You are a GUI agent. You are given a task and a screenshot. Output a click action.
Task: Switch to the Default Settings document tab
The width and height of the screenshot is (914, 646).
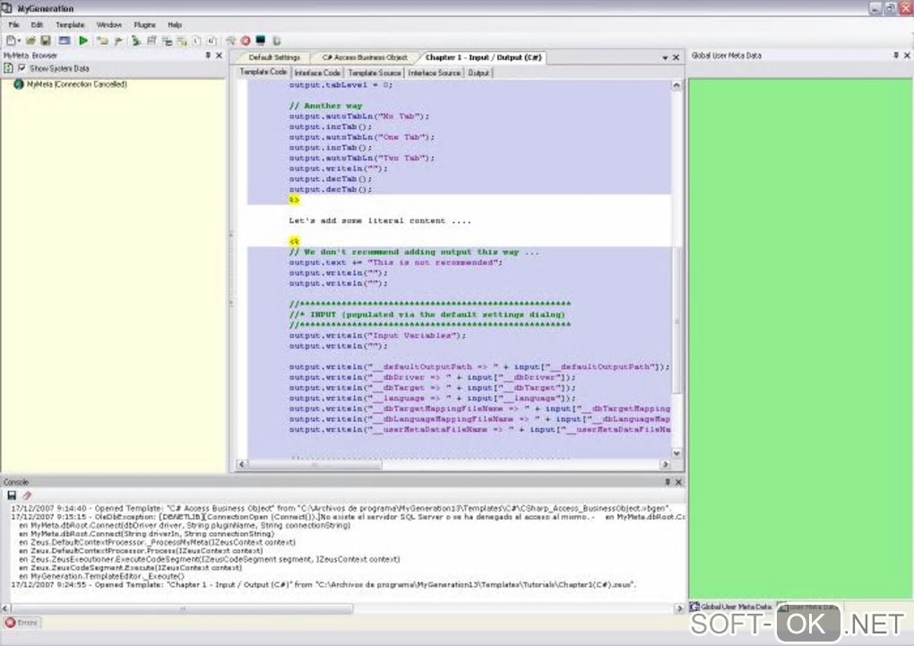pyautogui.click(x=274, y=57)
